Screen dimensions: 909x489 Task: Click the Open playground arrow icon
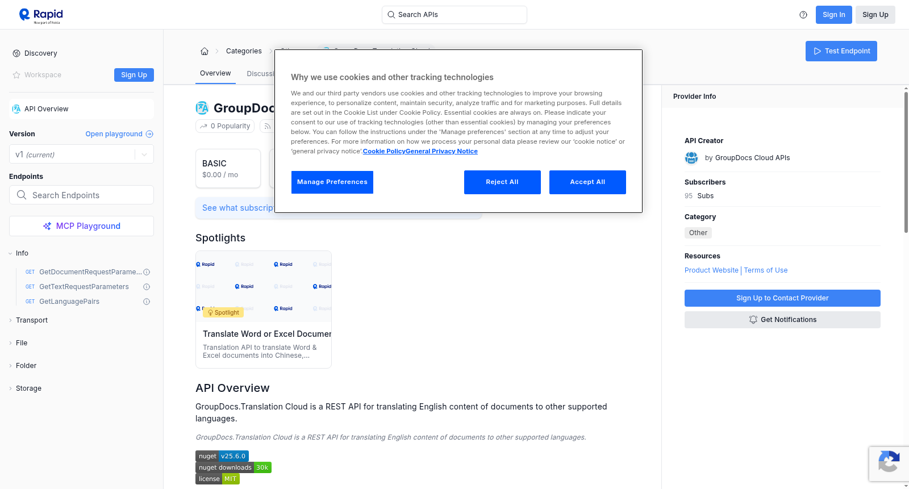pyautogui.click(x=149, y=134)
